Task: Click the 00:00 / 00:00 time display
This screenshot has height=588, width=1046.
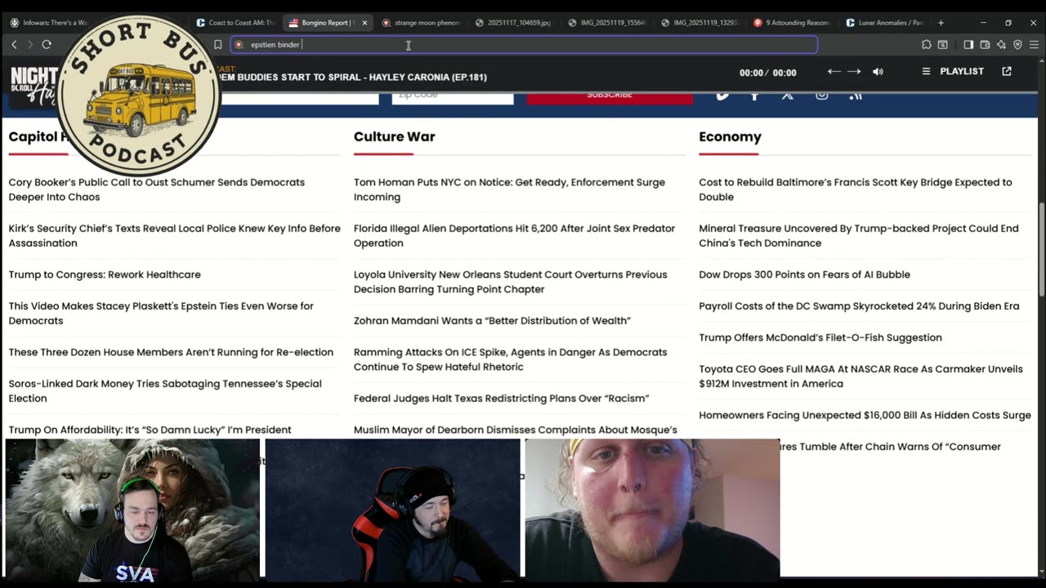Action: 767,73
